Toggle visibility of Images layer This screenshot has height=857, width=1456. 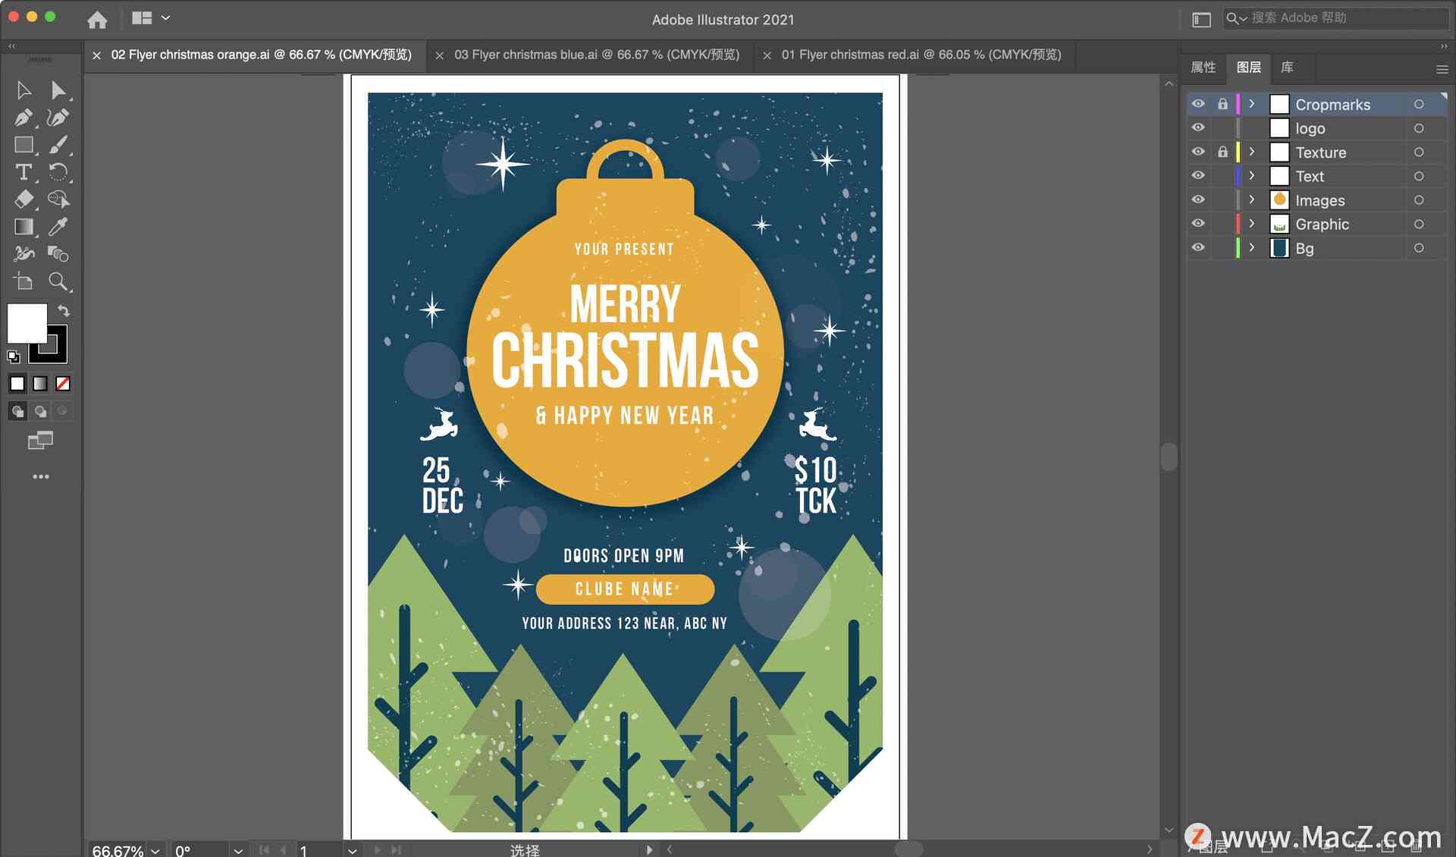pos(1198,200)
